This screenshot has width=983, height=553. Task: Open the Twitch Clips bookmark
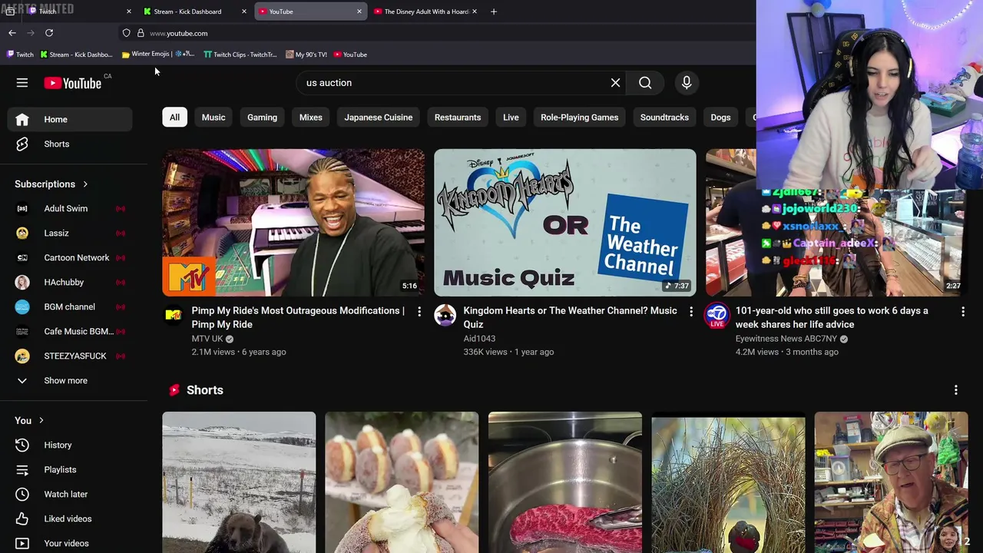[240, 55]
